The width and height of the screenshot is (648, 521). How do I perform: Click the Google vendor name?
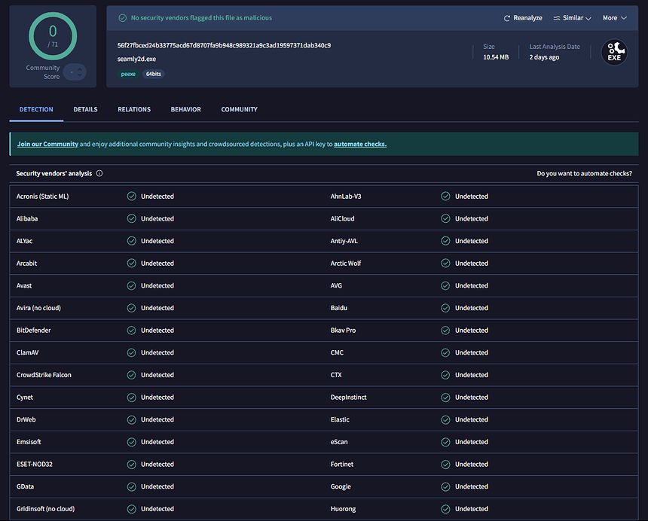[341, 486]
